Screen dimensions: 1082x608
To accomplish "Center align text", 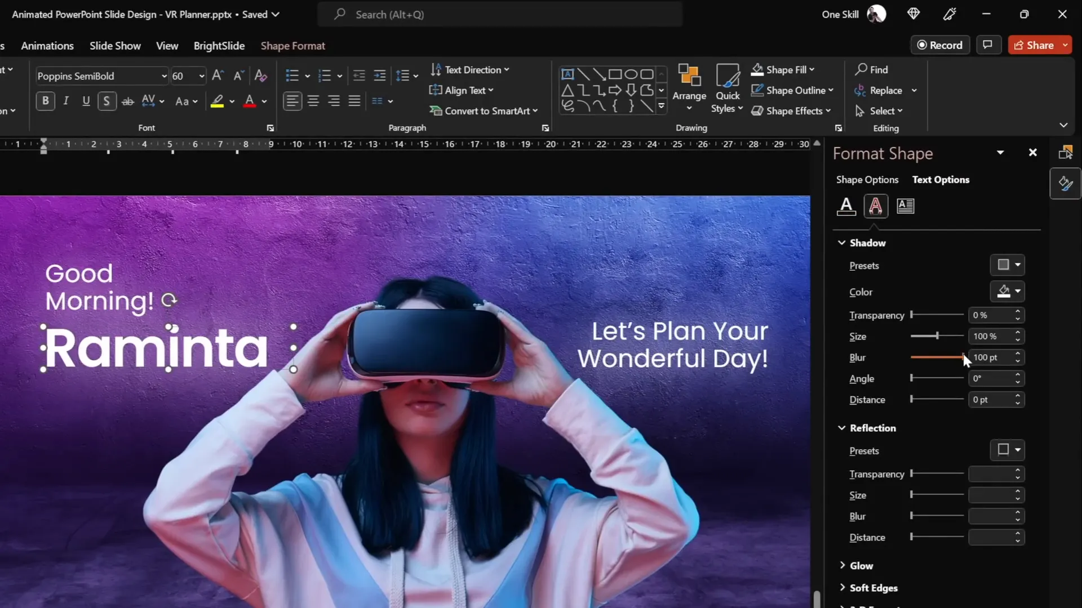I will click(x=313, y=101).
